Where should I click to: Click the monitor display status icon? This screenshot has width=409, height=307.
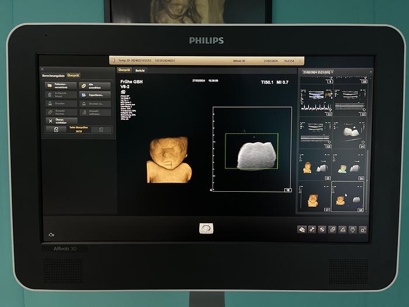(x=363, y=230)
